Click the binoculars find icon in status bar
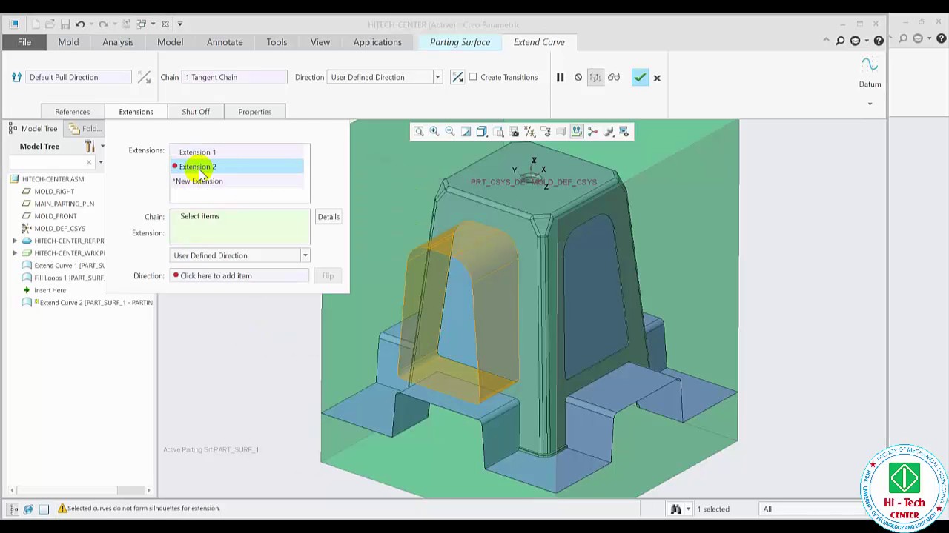 (x=675, y=509)
